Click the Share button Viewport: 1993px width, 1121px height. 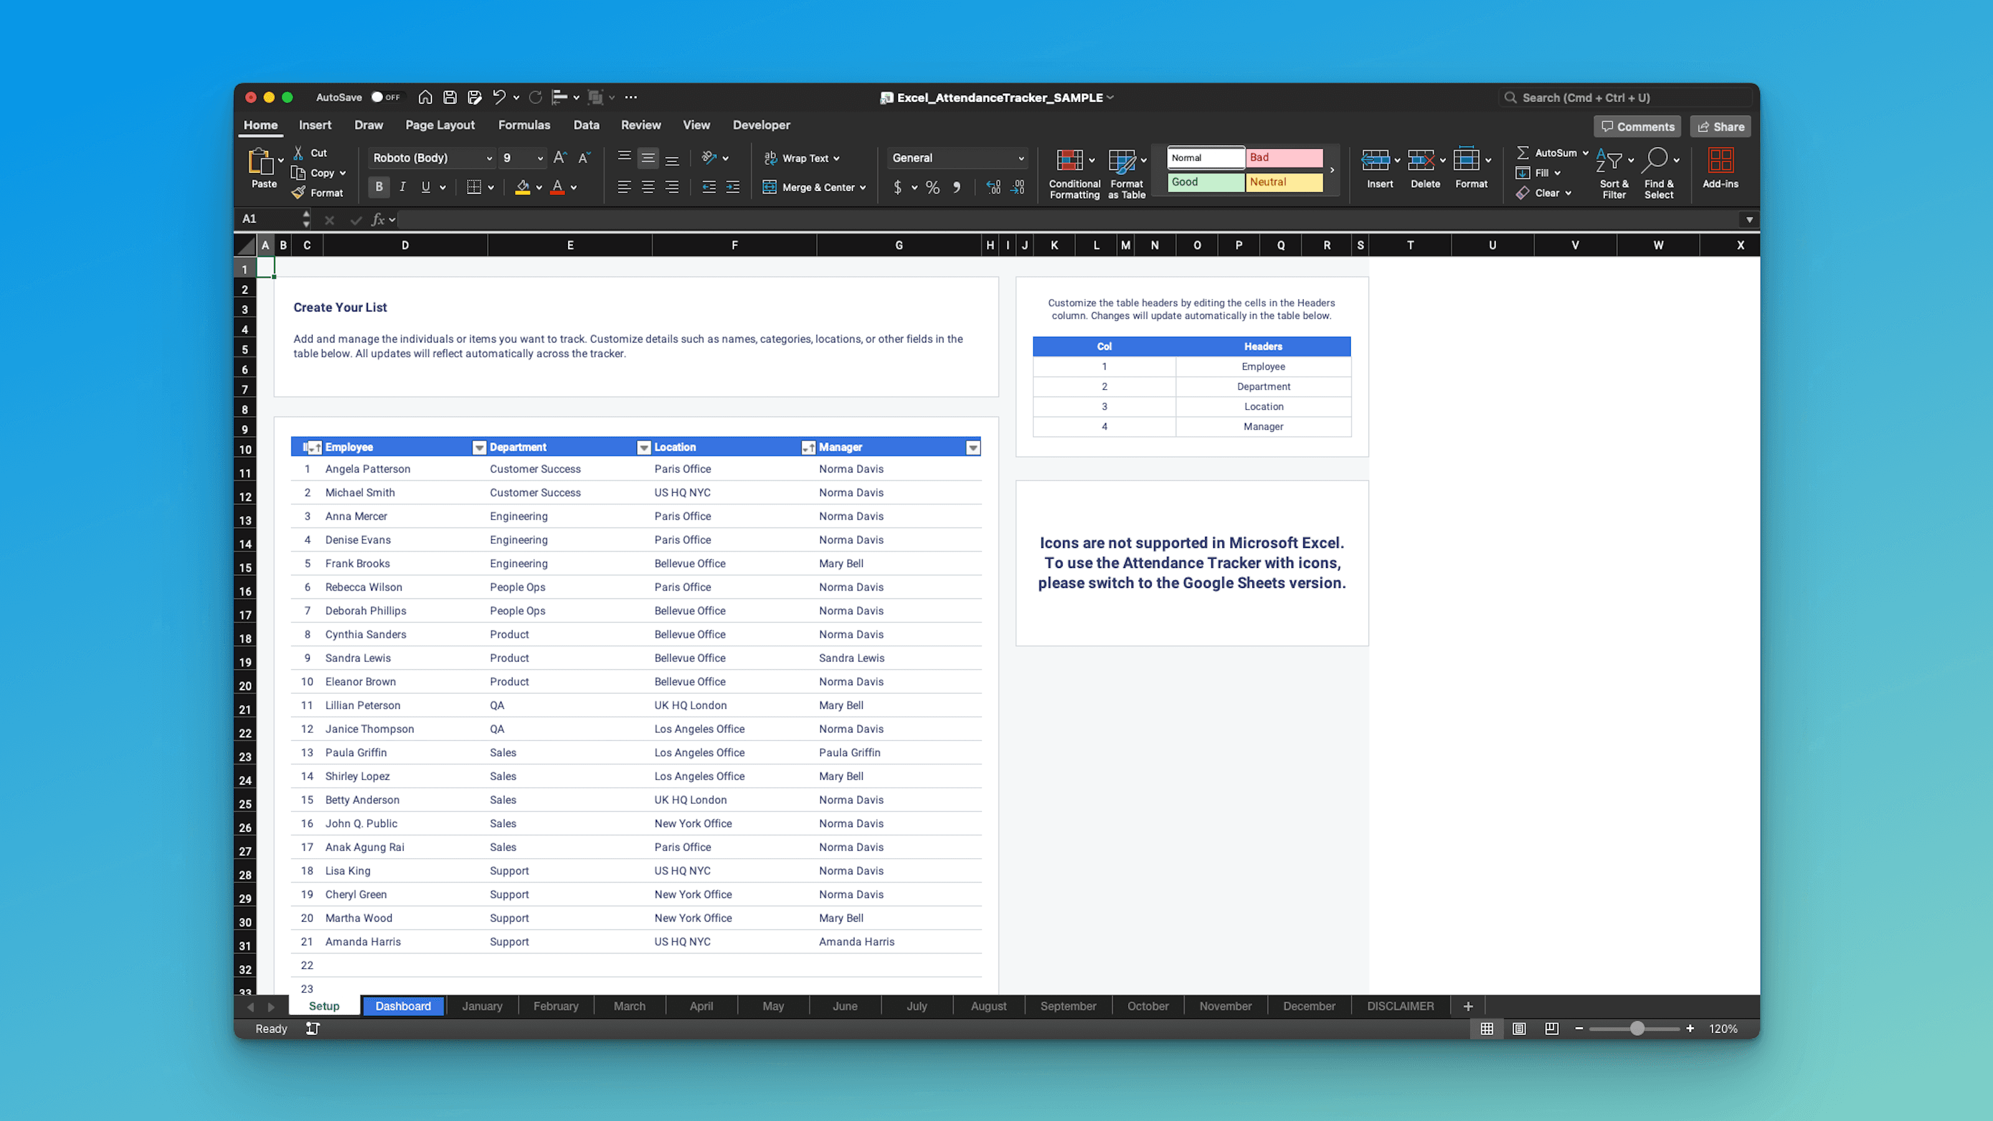[x=1720, y=126]
